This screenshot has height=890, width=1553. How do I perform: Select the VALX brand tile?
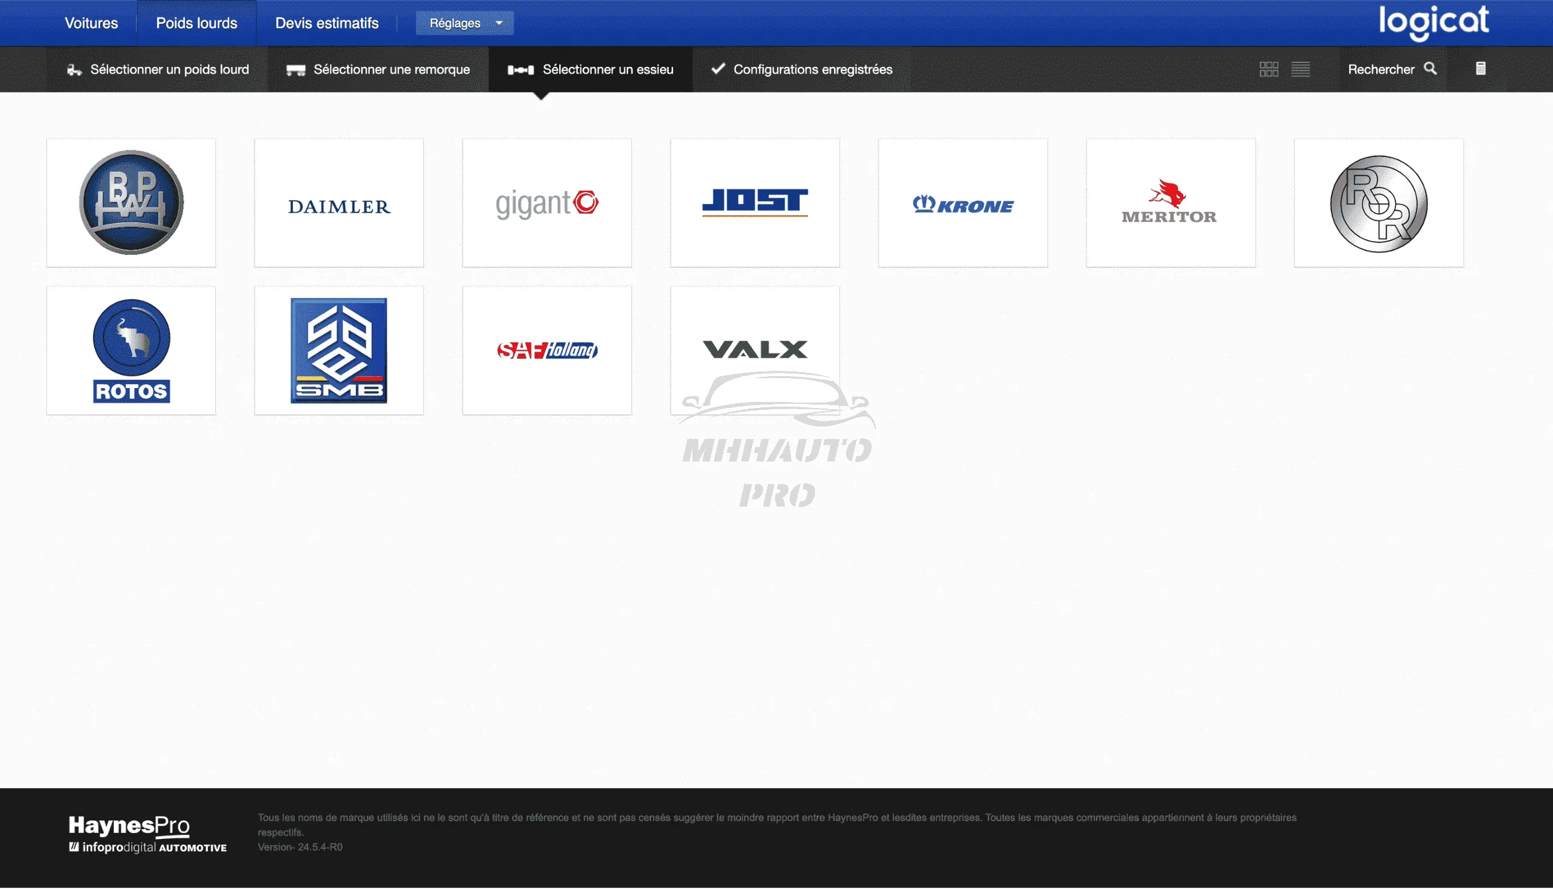(755, 349)
